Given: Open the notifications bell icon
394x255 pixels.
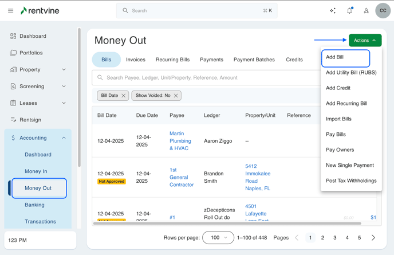Looking at the screenshot, I should [349, 11].
